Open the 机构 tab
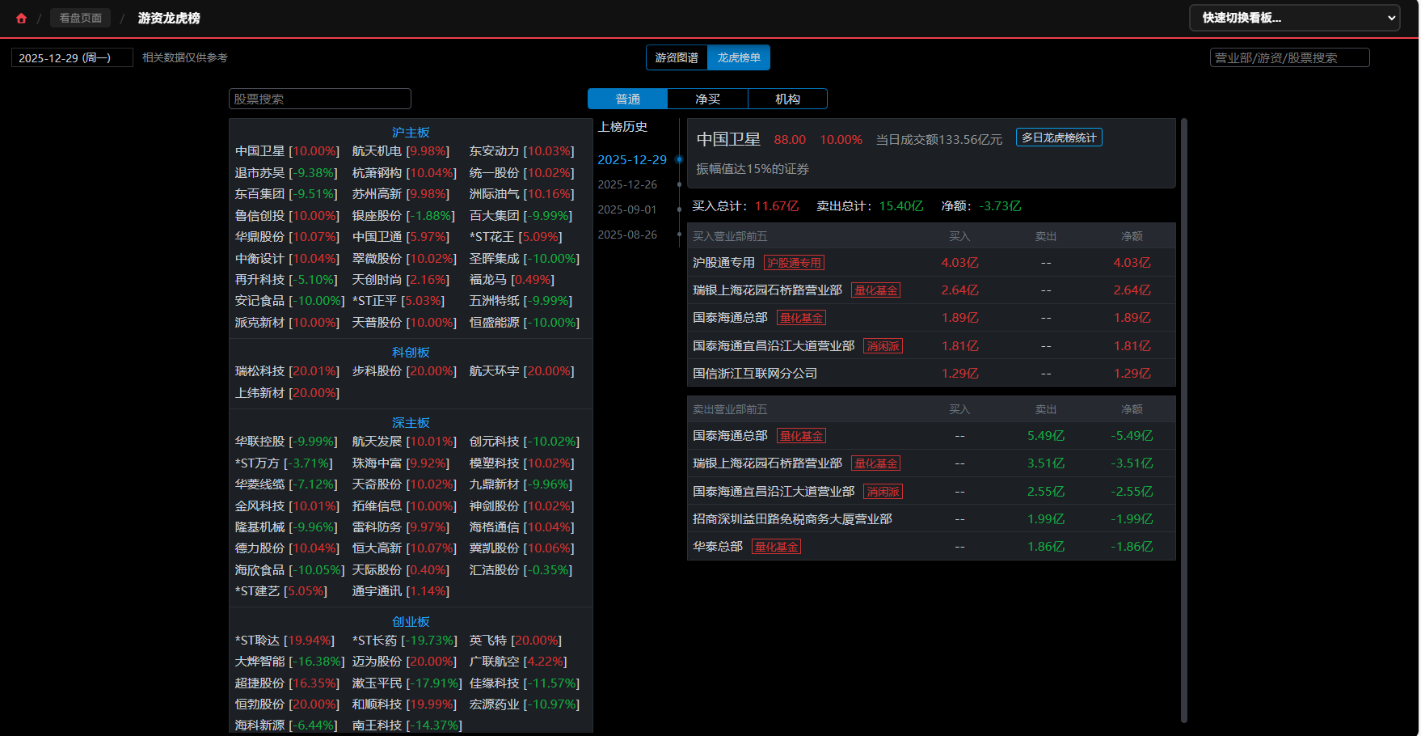Screen dimensions: 1421x736 coord(787,99)
